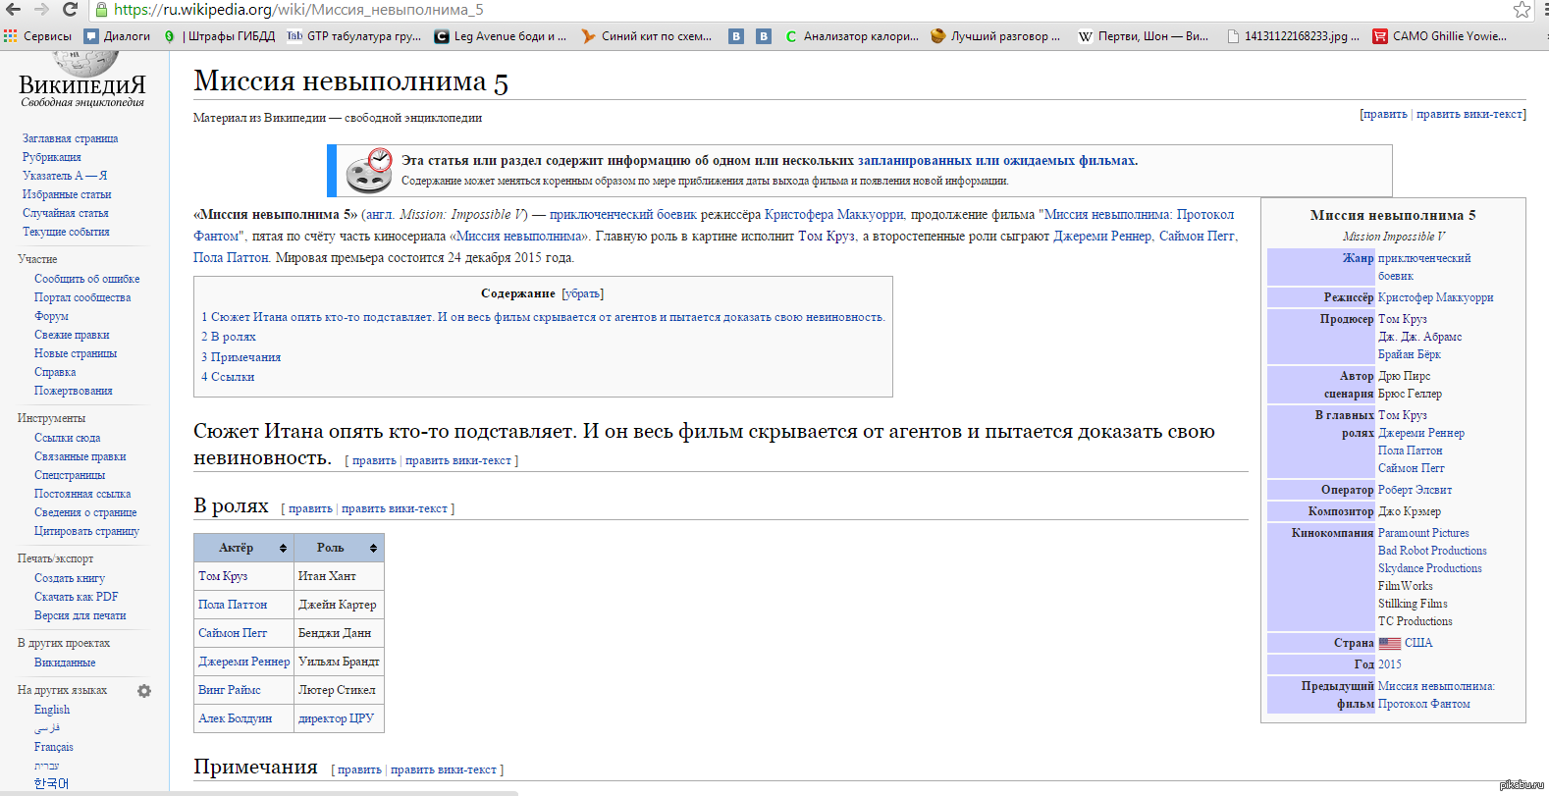The image size is (1549, 796).
Task: Jump to contents item 3 Примечания
Action: coord(241,357)
